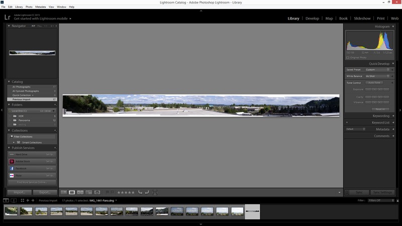The image size is (402, 226).
Task: Open Compare view from the toolbar
Action: pyautogui.click(x=80, y=192)
